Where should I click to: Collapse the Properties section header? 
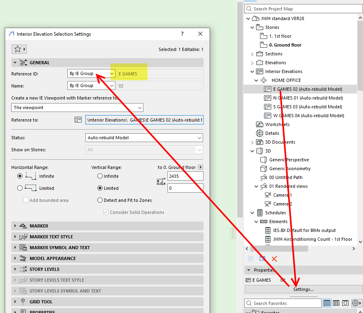pos(249,270)
